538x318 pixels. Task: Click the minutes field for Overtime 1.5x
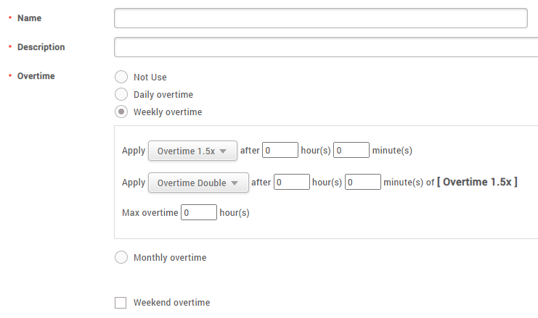(351, 151)
